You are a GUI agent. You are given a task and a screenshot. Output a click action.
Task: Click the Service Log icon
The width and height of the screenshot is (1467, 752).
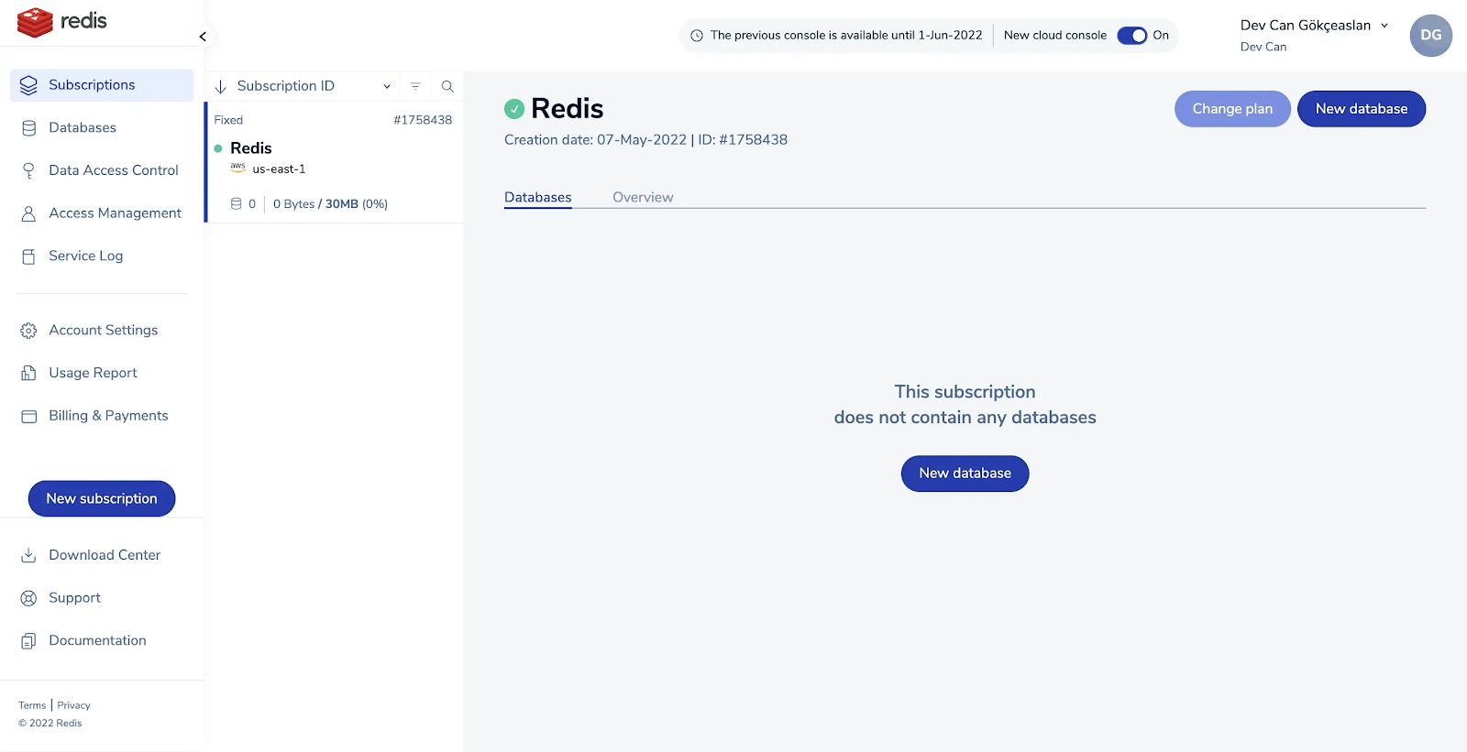click(x=28, y=256)
